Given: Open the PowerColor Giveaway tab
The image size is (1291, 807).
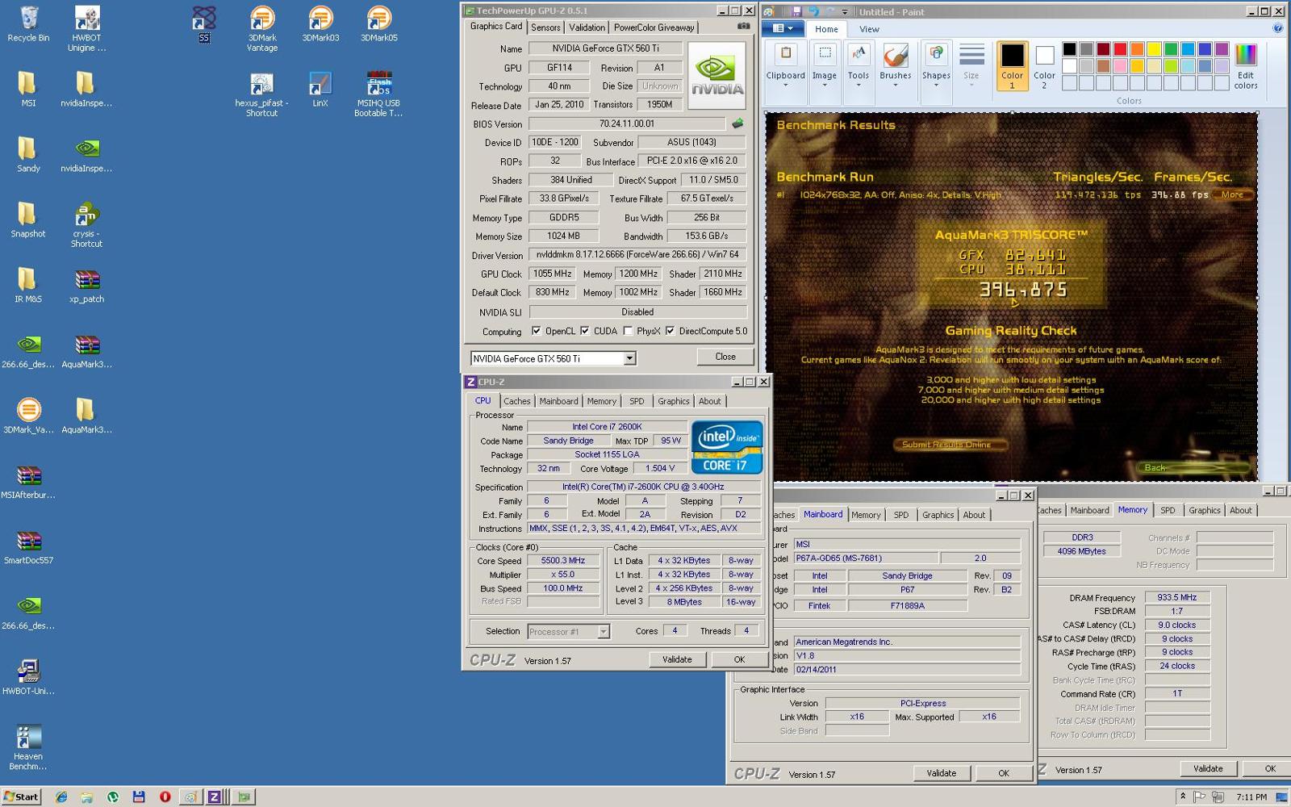Looking at the screenshot, I should (654, 27).
